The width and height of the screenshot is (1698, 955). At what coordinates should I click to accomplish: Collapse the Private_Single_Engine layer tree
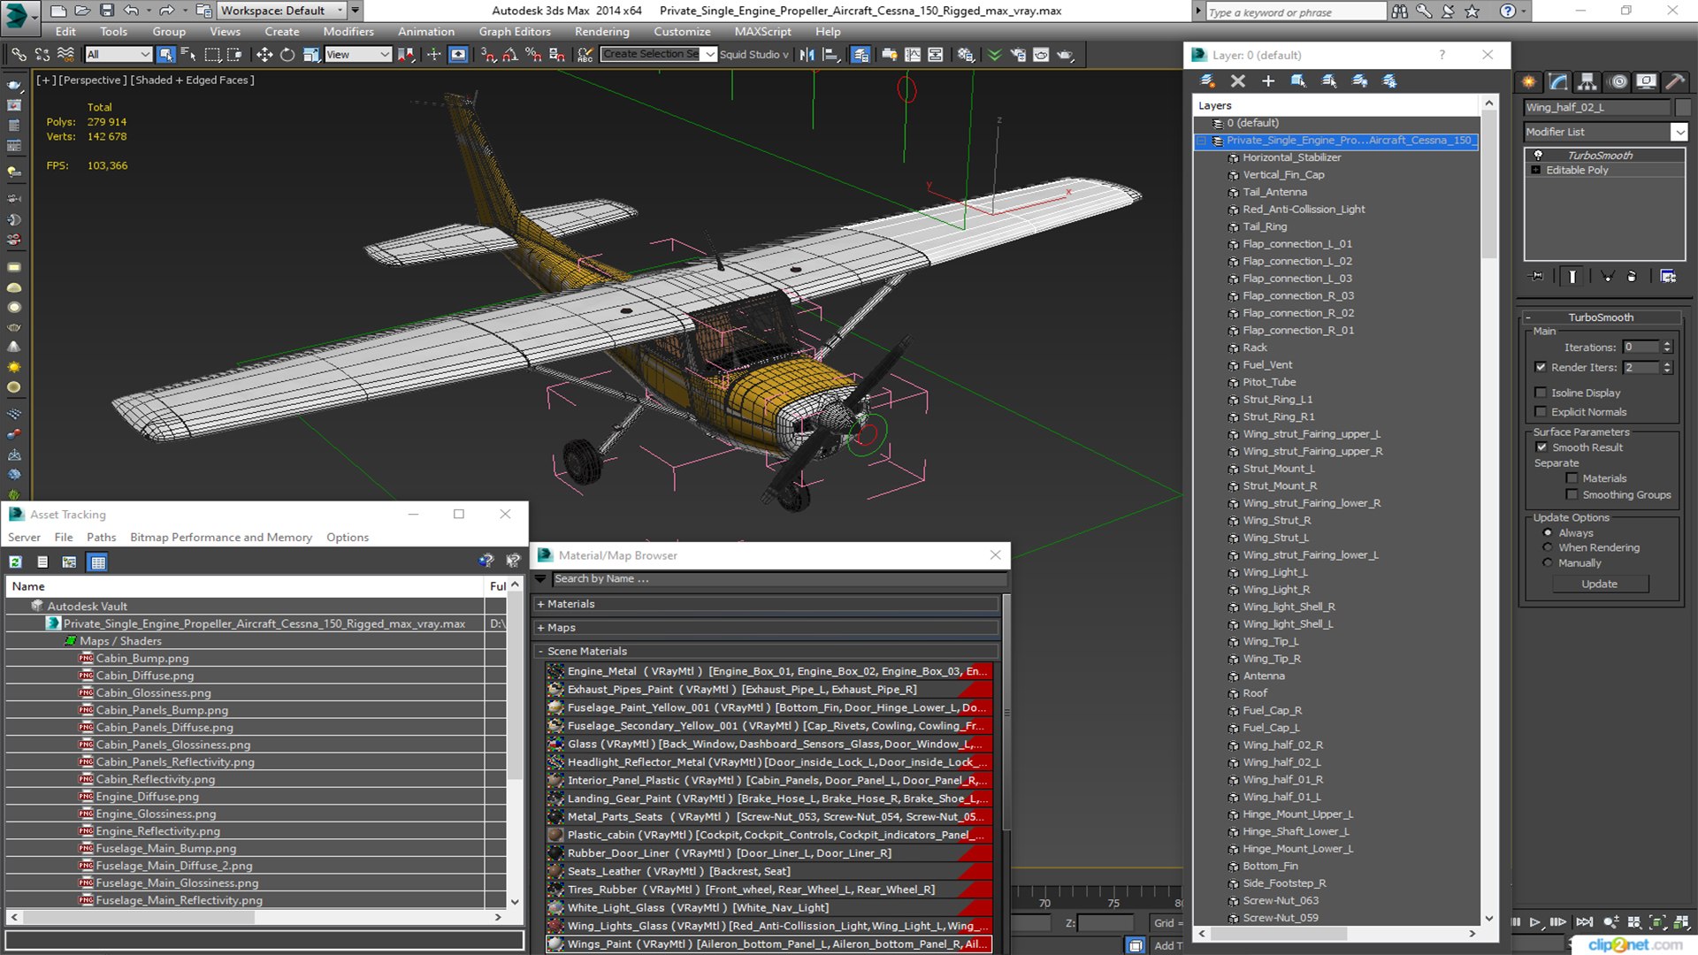click(1201, 141)
